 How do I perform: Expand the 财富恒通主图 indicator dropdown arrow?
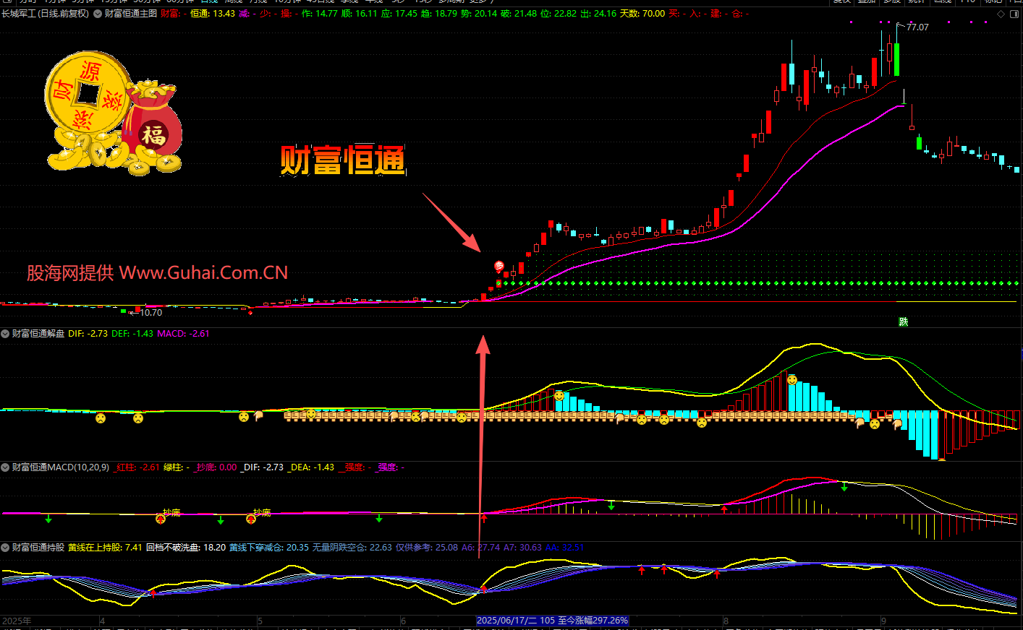(x=98, y=14)
